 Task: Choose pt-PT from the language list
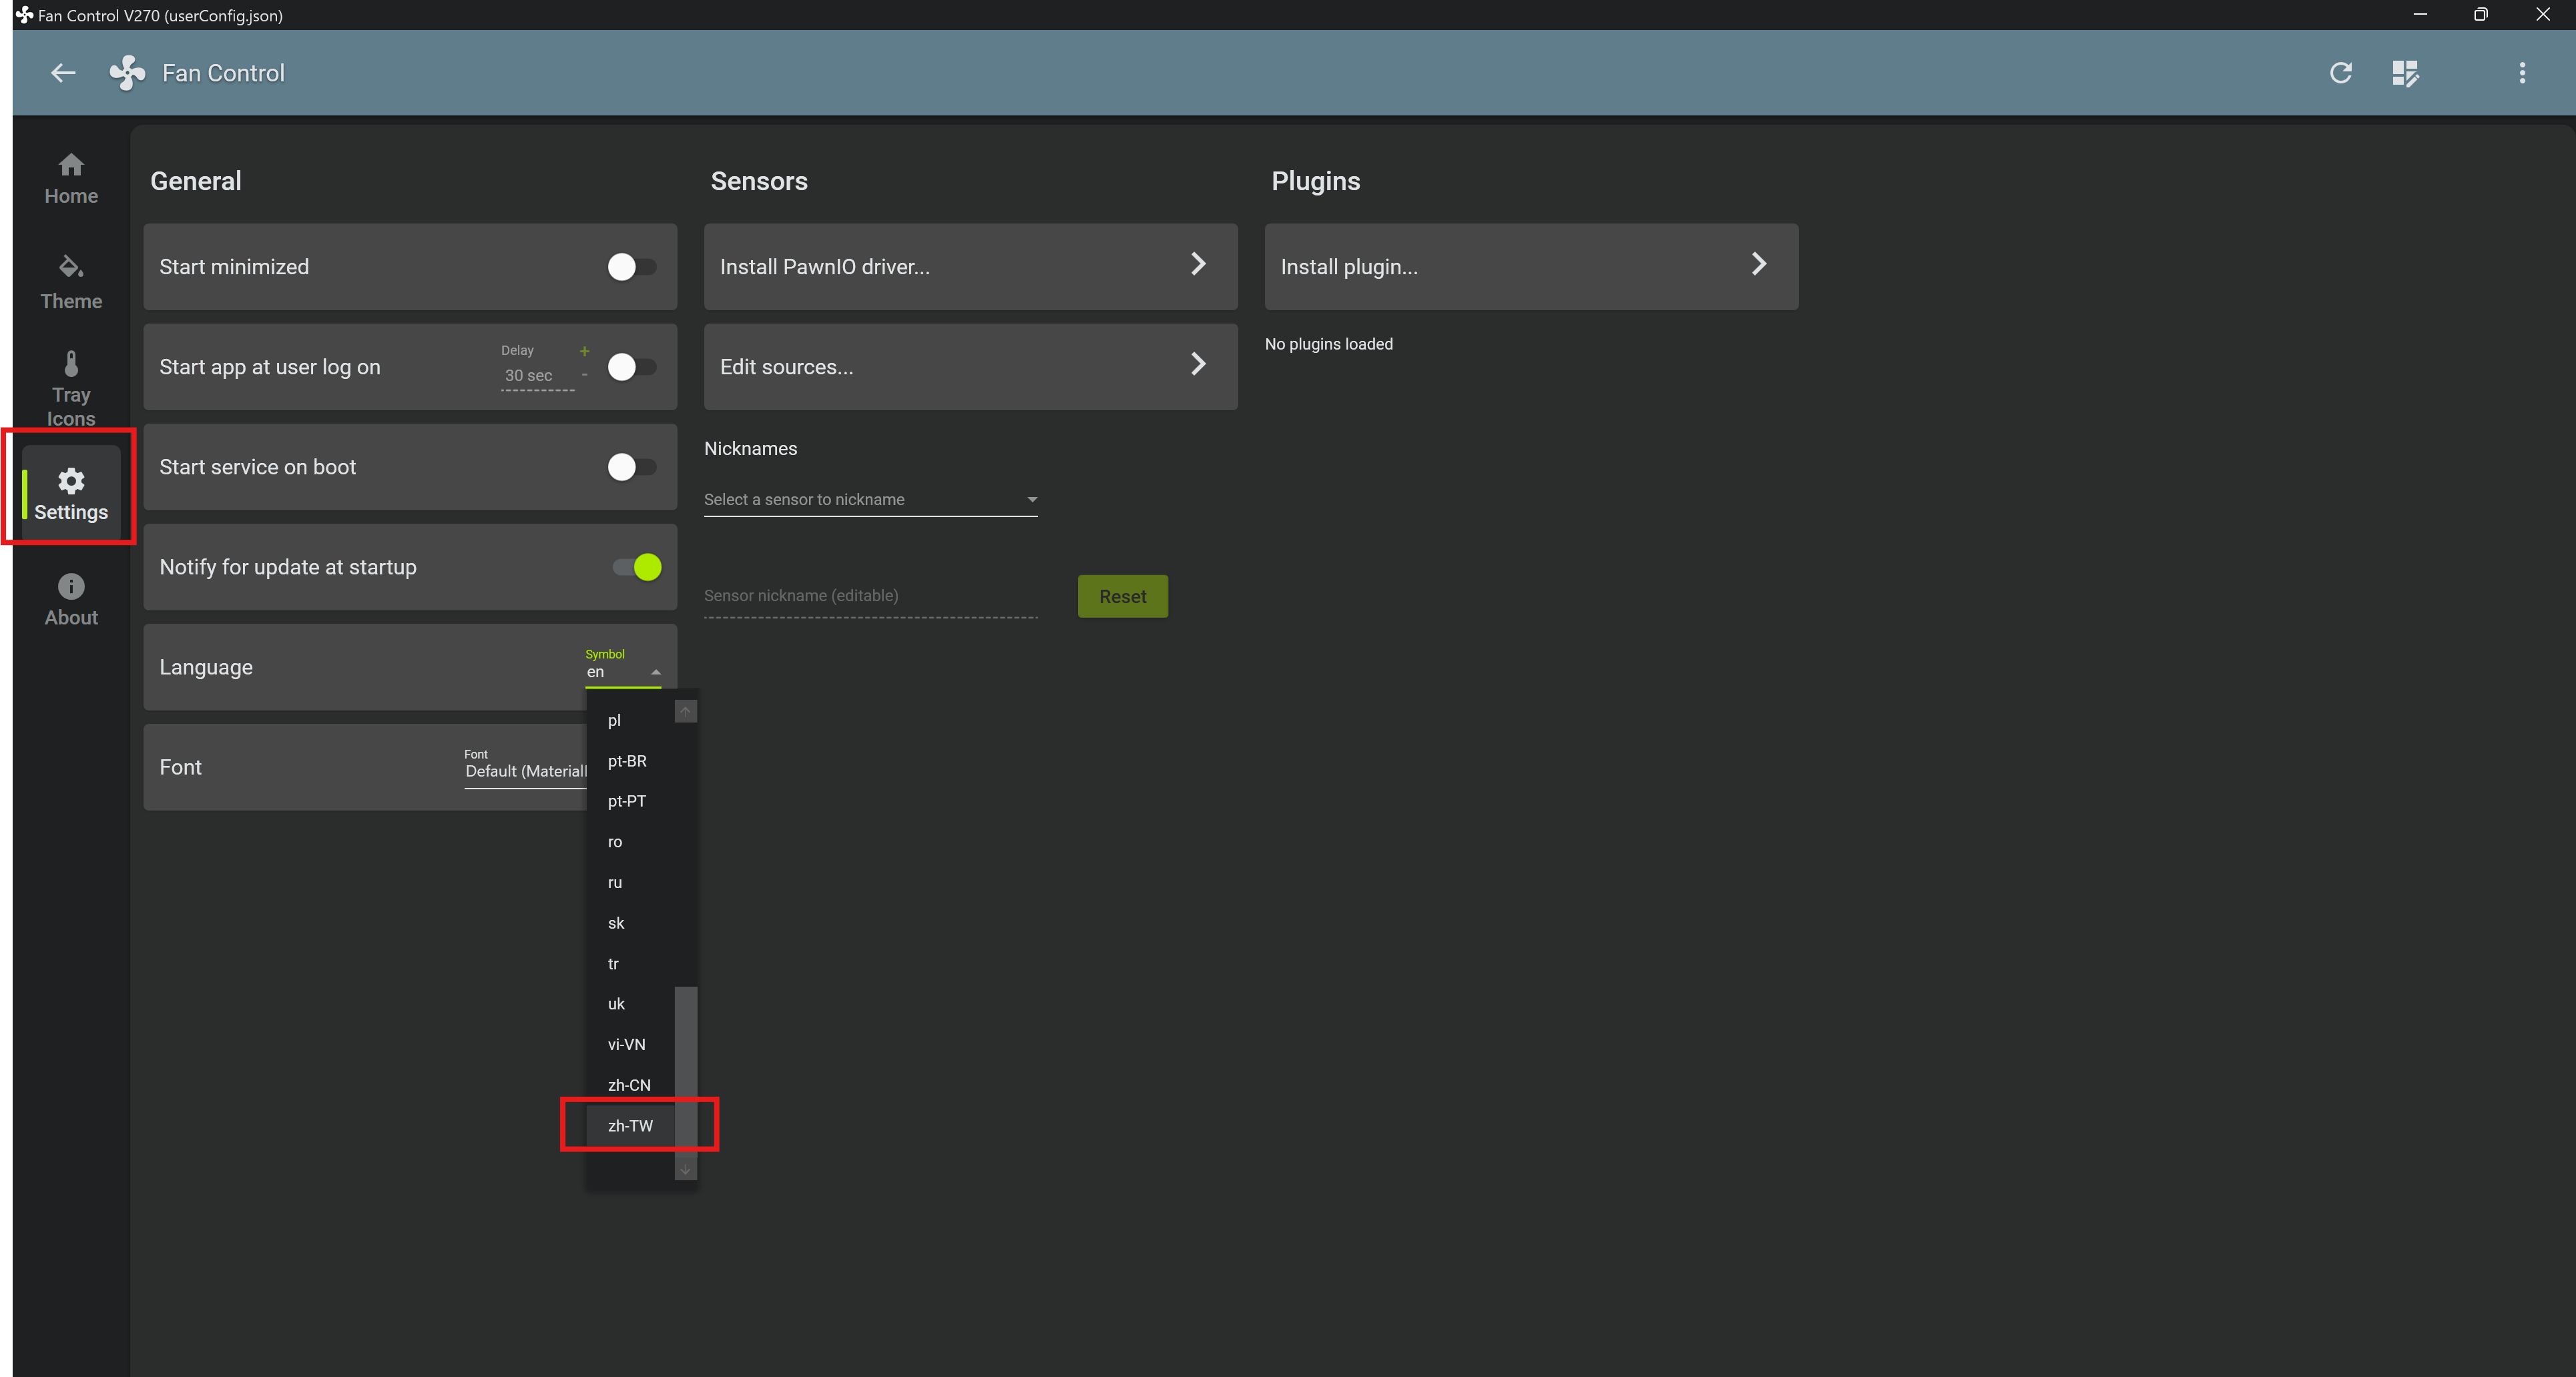[630, 801]
